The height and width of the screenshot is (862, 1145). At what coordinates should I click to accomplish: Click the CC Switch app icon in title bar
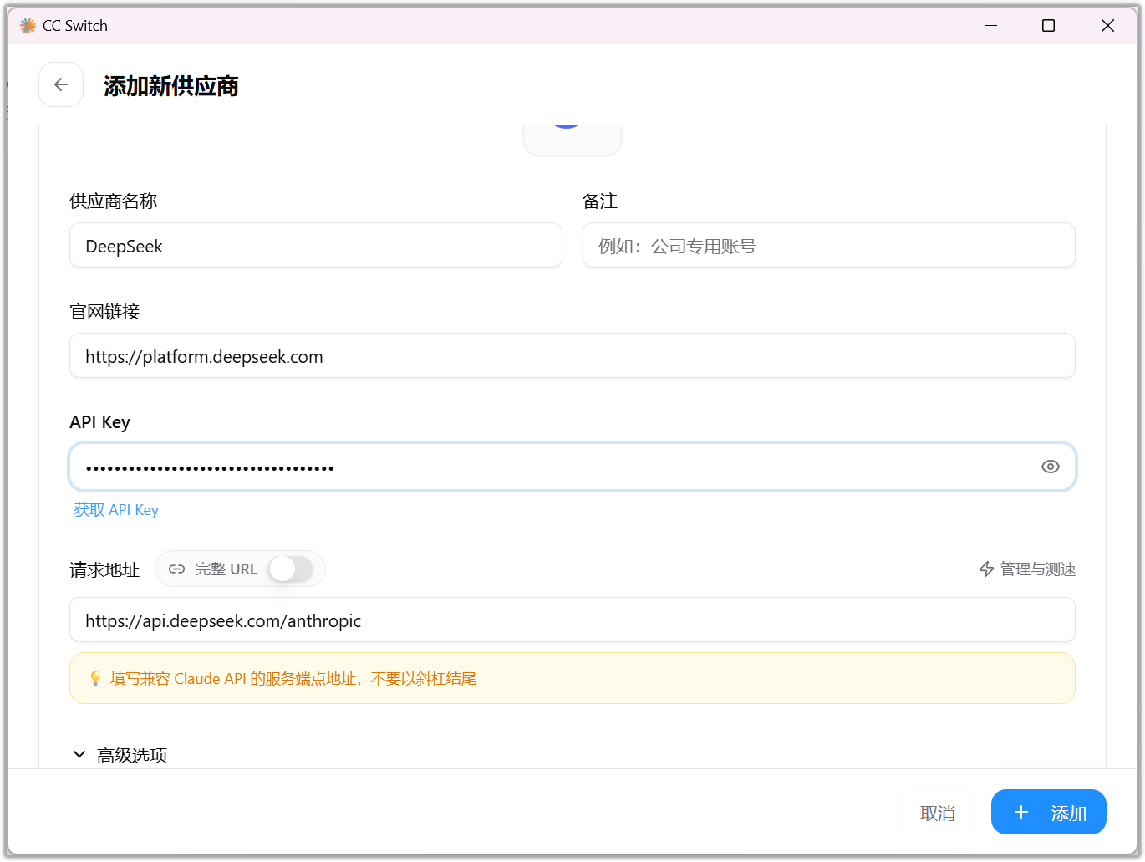tap(28, 26)
